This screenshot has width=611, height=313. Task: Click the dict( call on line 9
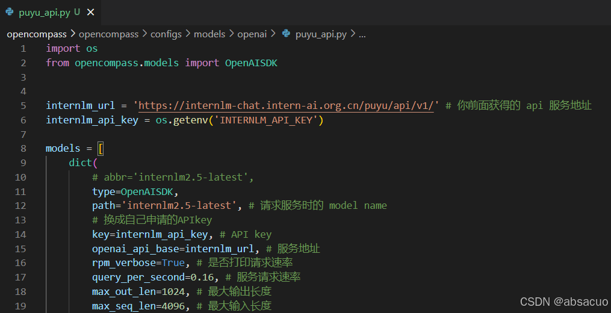(83, 163)
